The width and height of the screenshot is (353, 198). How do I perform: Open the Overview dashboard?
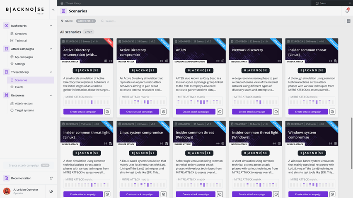click(x=21, y=34)
